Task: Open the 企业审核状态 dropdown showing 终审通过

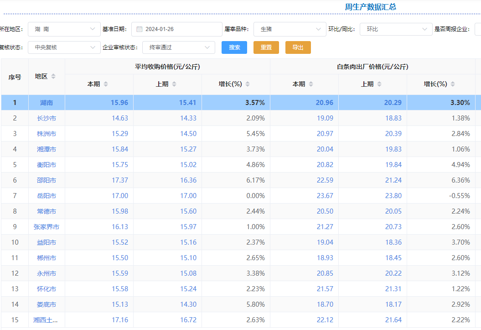Action: point(178,47)
